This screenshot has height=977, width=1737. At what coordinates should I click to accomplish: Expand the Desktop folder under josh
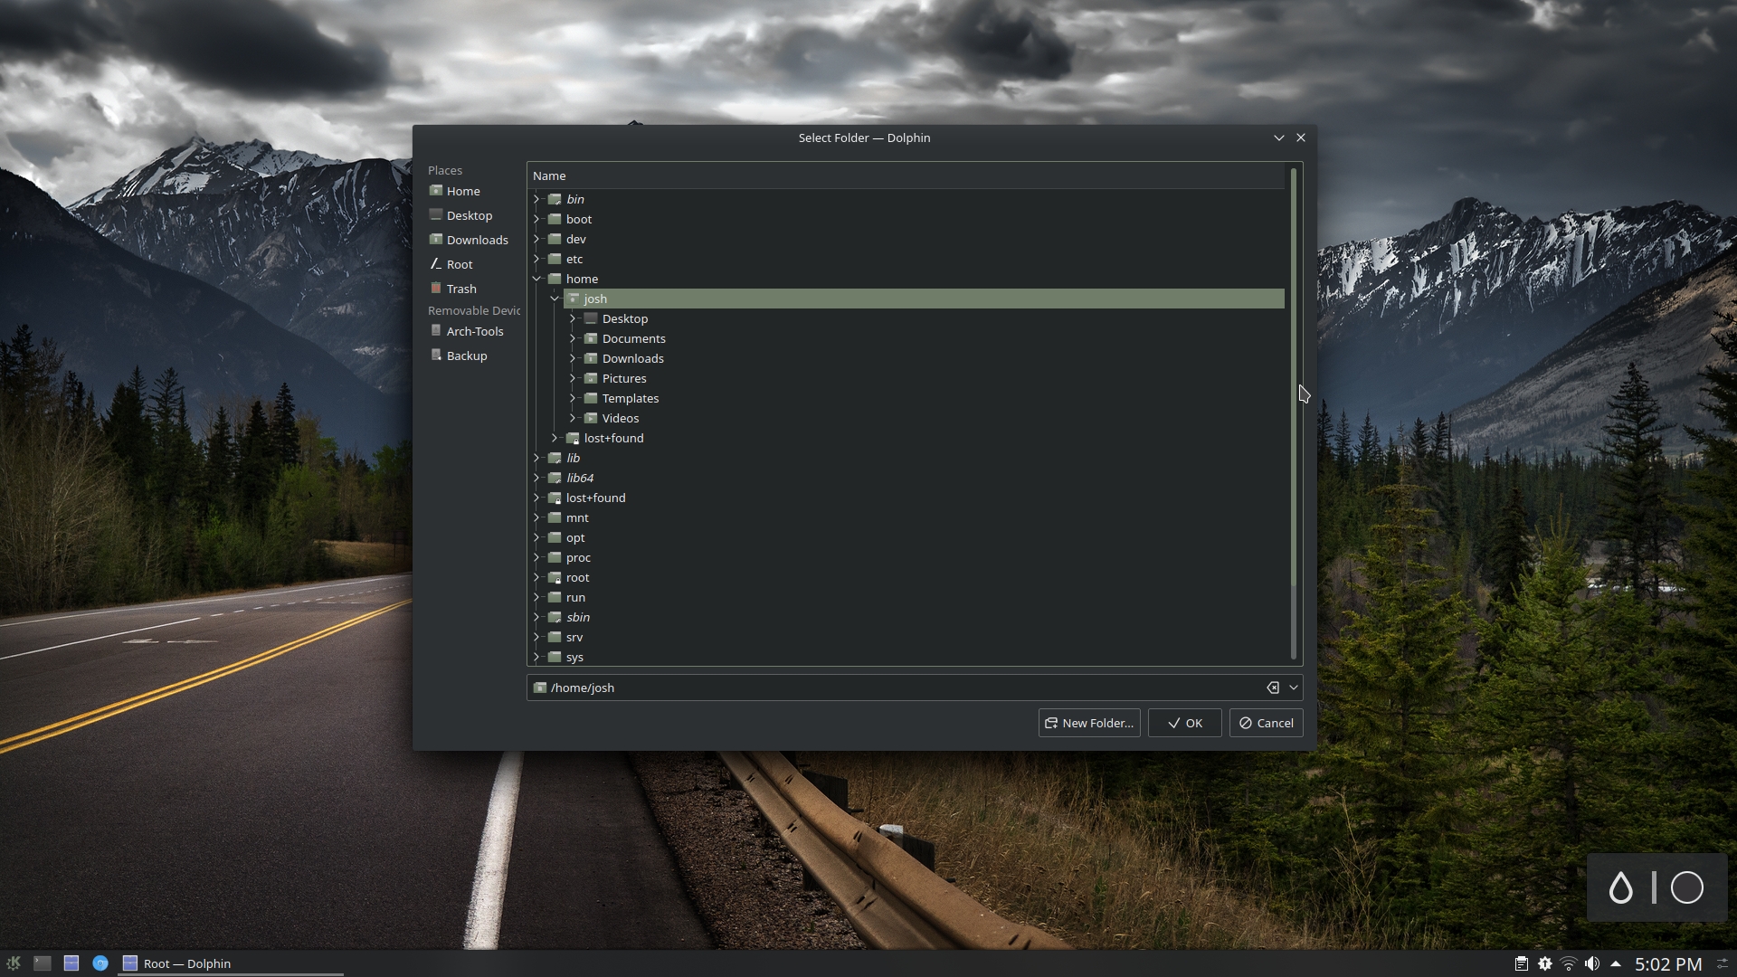(x=573, y=318)
